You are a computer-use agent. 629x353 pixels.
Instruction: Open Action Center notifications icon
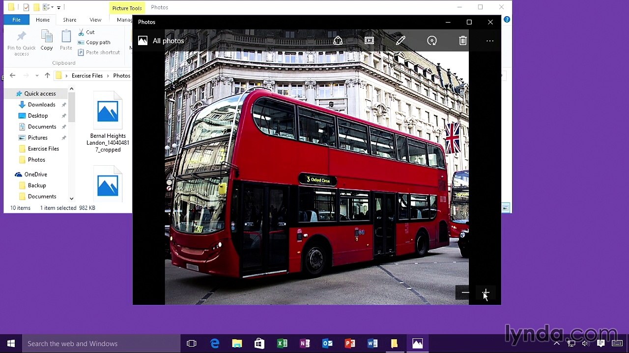(x=600, y=344)
